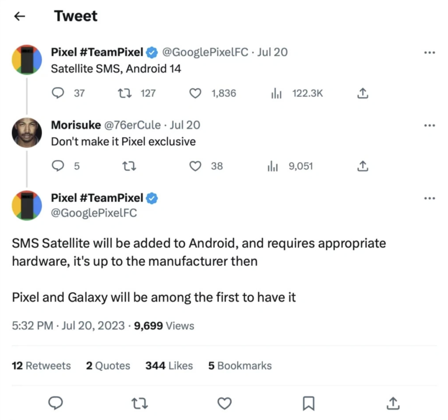Open the 5 Bookmarks count
448x420 pixels.
pyautogui.click(x=240, y=366)
